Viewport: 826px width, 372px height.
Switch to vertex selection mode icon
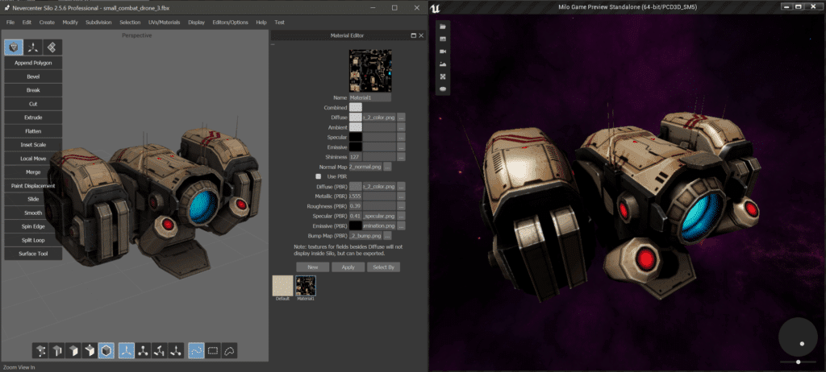tap(42, 350)
